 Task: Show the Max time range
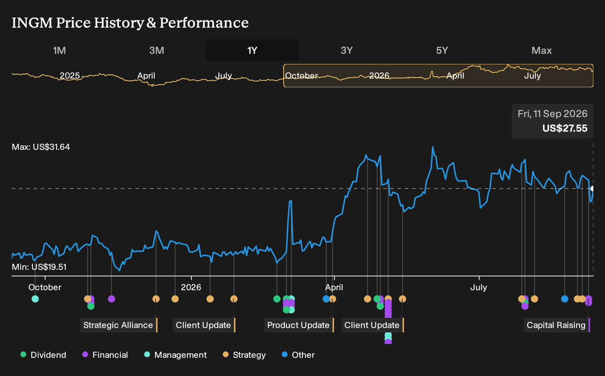point(542,51)
